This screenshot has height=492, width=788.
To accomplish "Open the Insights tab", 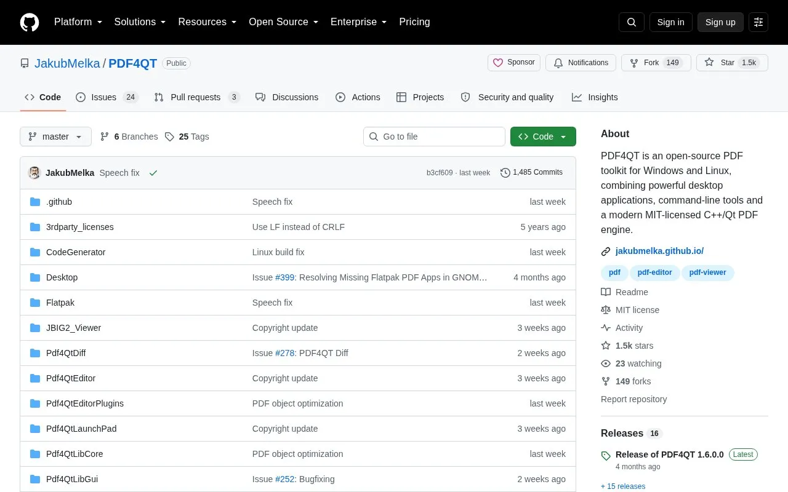I will (595, 97).
